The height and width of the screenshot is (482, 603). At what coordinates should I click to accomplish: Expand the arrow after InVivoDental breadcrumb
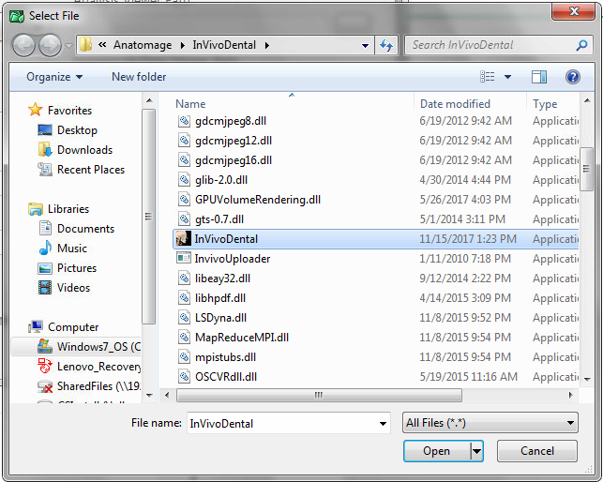267,45
